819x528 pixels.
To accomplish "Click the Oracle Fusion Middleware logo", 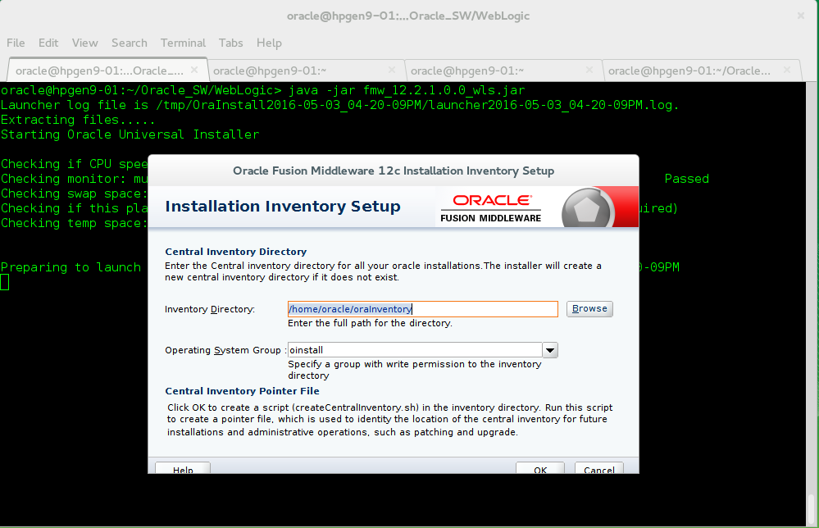I will pos(490,207).
